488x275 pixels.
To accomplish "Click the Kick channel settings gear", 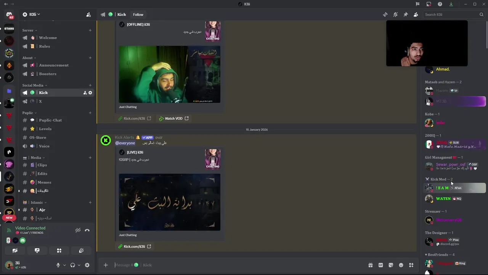I will pyautogui.click(x=90, y=93).
